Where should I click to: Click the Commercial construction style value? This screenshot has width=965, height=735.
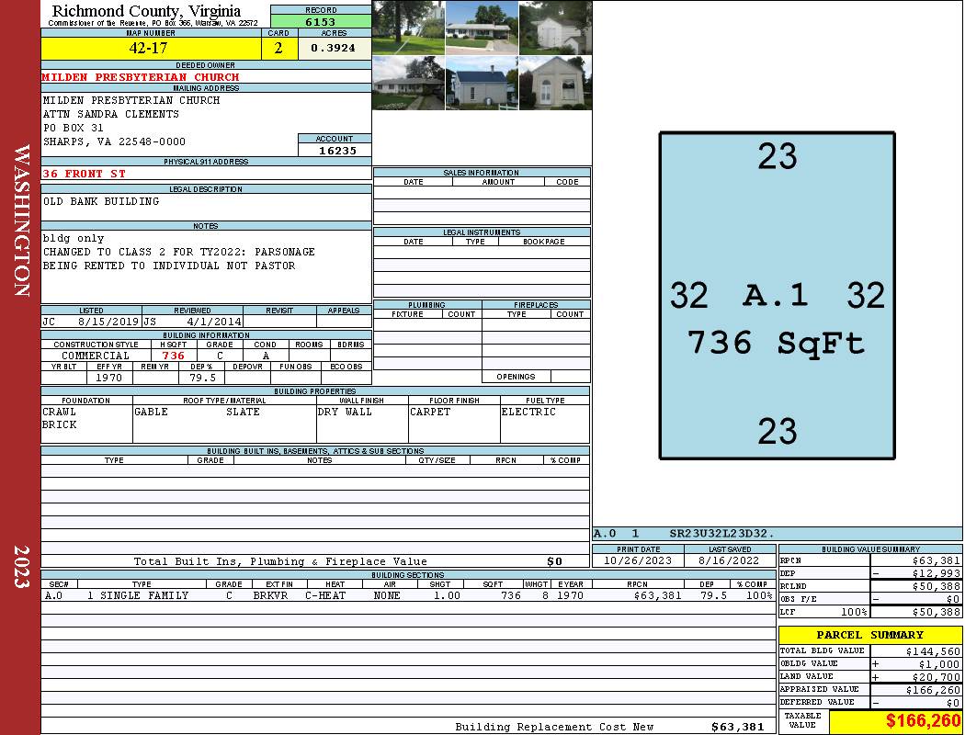96,356
